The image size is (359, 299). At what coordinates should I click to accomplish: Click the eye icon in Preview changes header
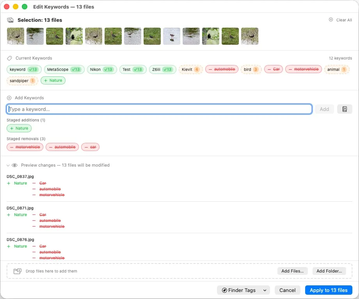pos(15,165)
